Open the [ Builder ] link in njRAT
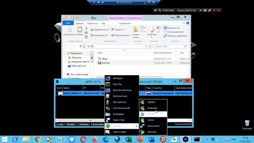The height and width of the screenshot is (143, 254). pyautogui.click(x=71, y=124)
